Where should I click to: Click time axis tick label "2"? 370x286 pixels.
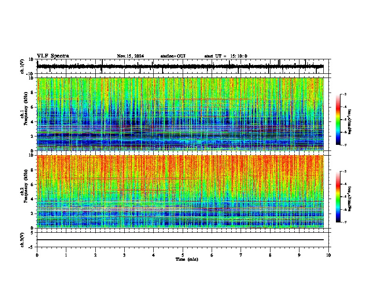point(95,255)
